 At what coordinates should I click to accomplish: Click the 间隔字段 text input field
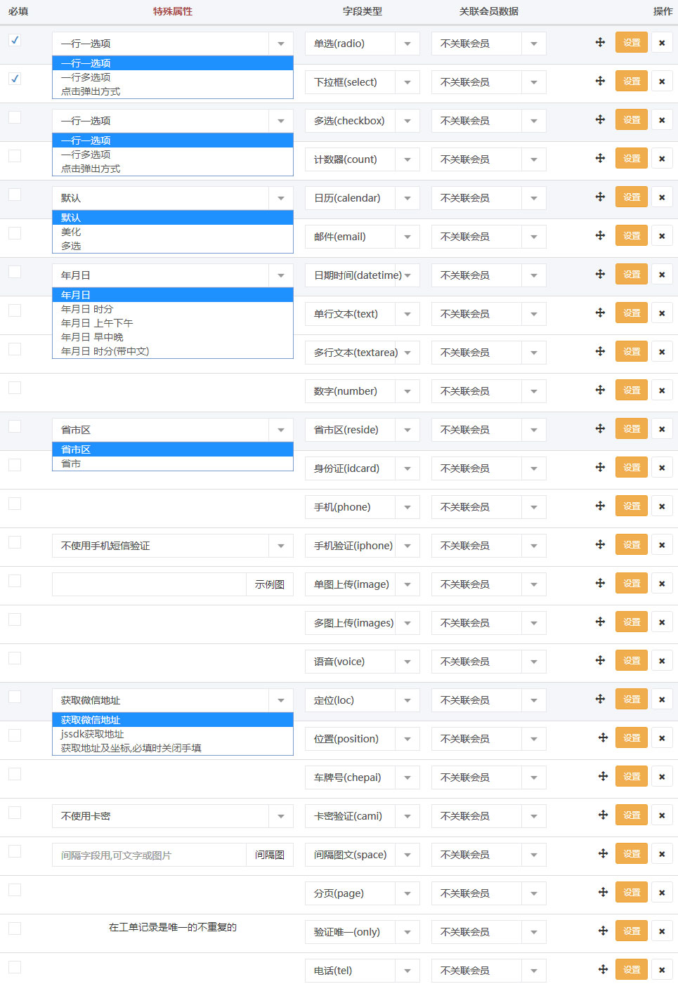148,854
